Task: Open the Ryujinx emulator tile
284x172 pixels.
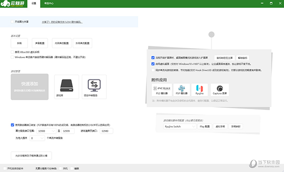Action: [x=199, y=90]
